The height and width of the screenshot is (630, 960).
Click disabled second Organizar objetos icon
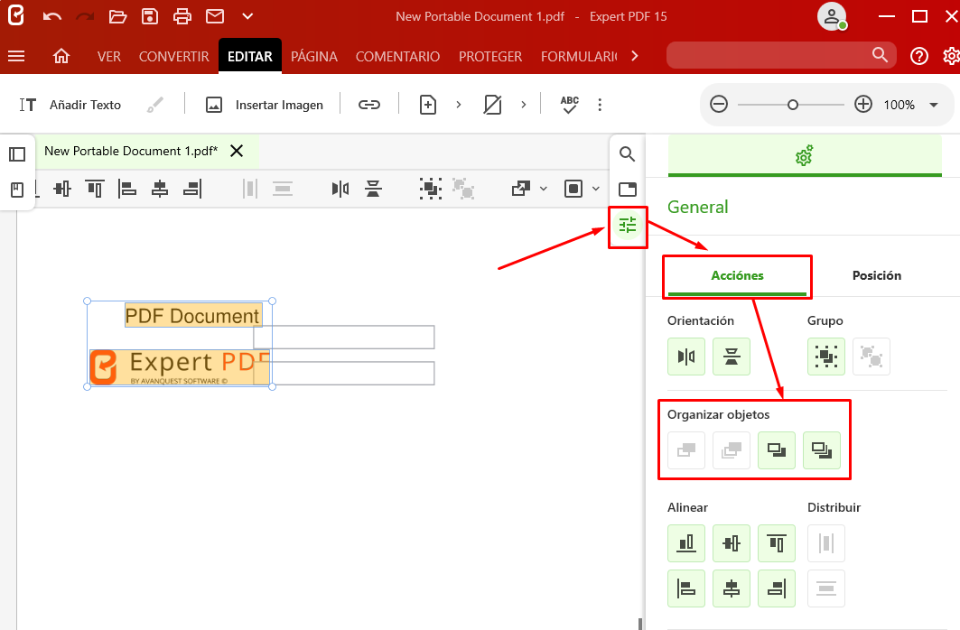tap(732, 450)
